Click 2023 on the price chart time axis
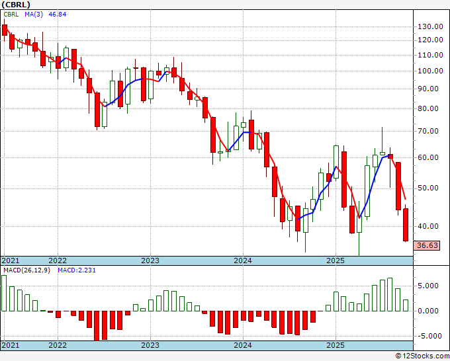The height and width of the screenshot is (361, 450). tap(150, 261)
